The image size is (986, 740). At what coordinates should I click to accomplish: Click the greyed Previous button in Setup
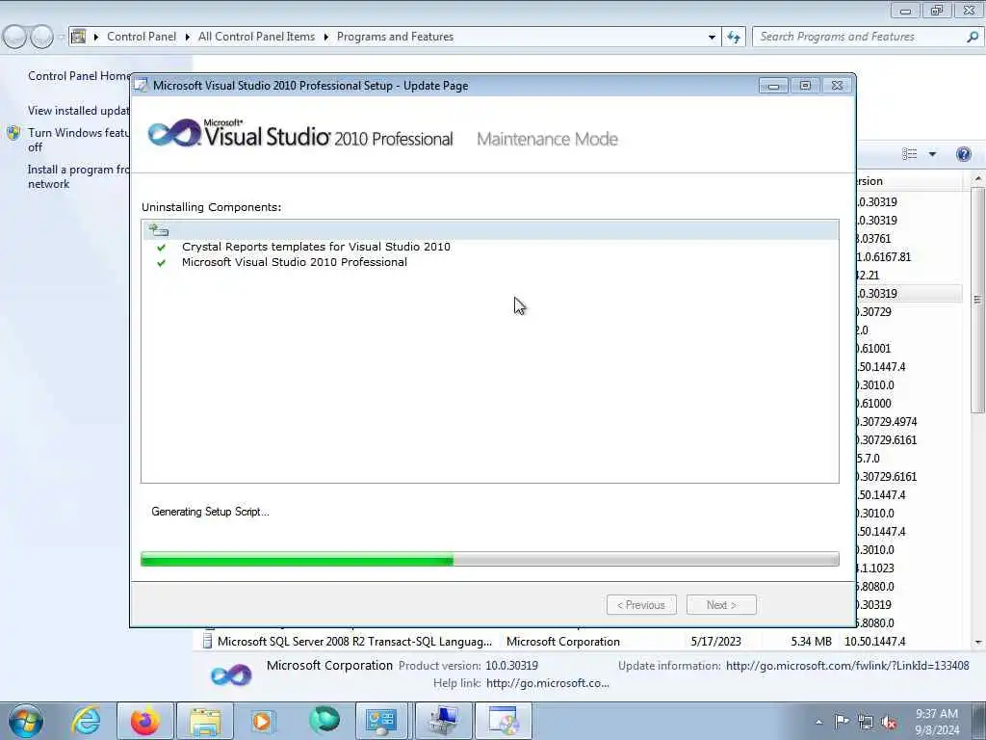[641, 605]
